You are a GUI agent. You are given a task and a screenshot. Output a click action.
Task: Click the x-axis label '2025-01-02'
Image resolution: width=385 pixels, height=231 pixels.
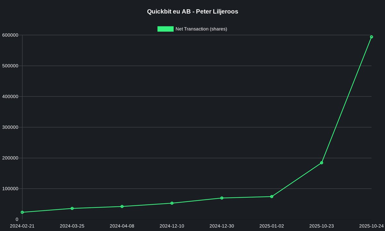point(272,226)
